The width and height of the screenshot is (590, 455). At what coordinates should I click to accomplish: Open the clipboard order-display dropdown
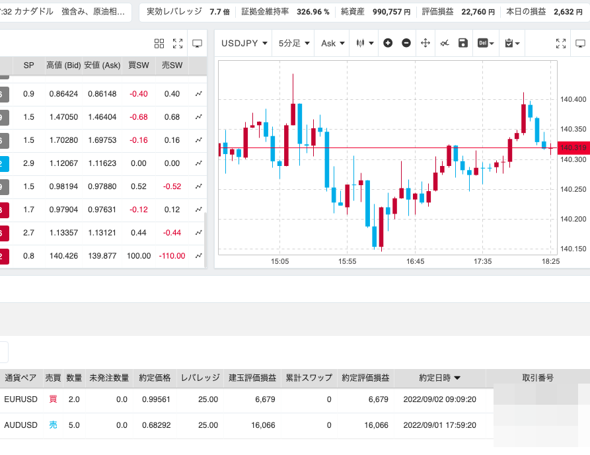pos(511,43)
